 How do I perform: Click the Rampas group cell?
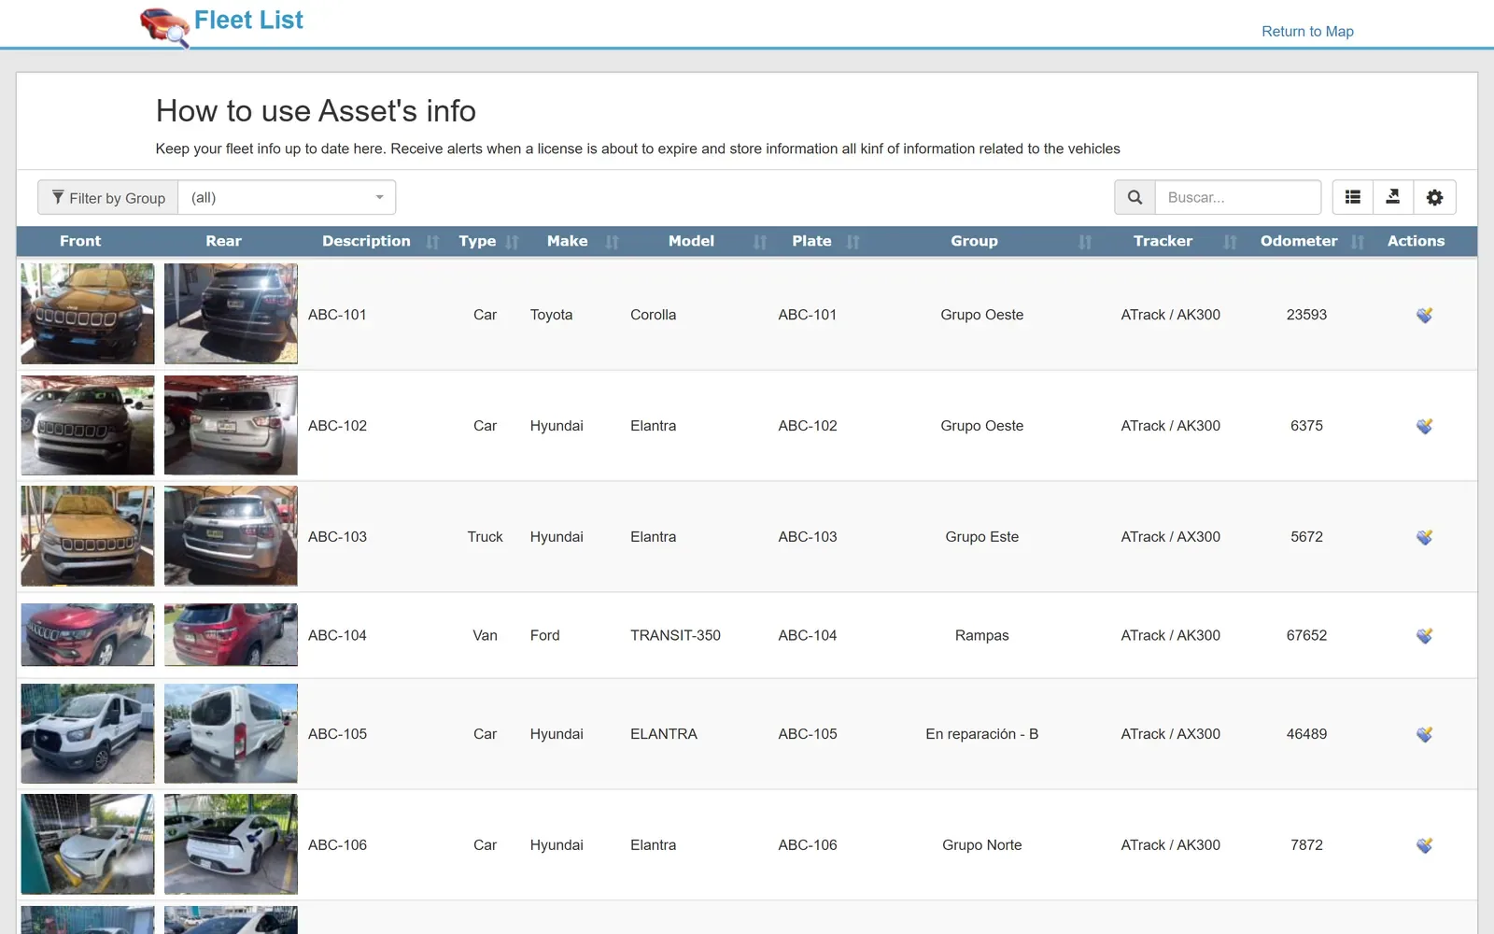pos(981,635)
